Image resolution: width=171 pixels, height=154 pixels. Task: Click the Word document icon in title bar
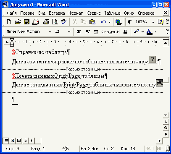(x=5, y=5)
